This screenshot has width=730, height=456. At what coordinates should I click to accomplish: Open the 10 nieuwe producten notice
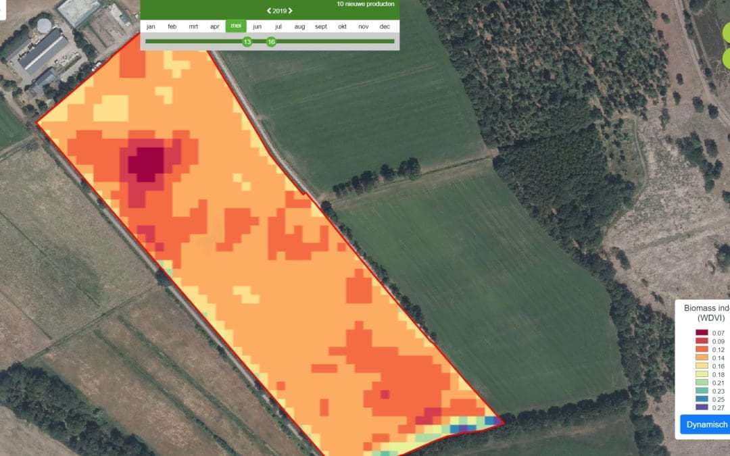365,4
